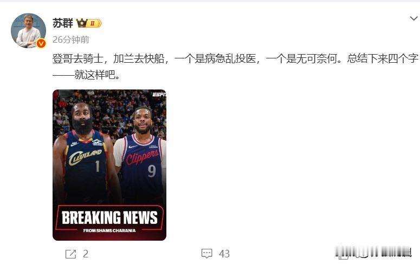Click the comment count 43

[x=224, y=254]
